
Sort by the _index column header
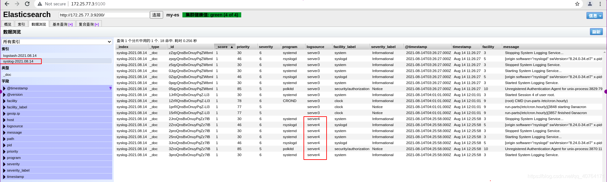click(x=132, y=47)
